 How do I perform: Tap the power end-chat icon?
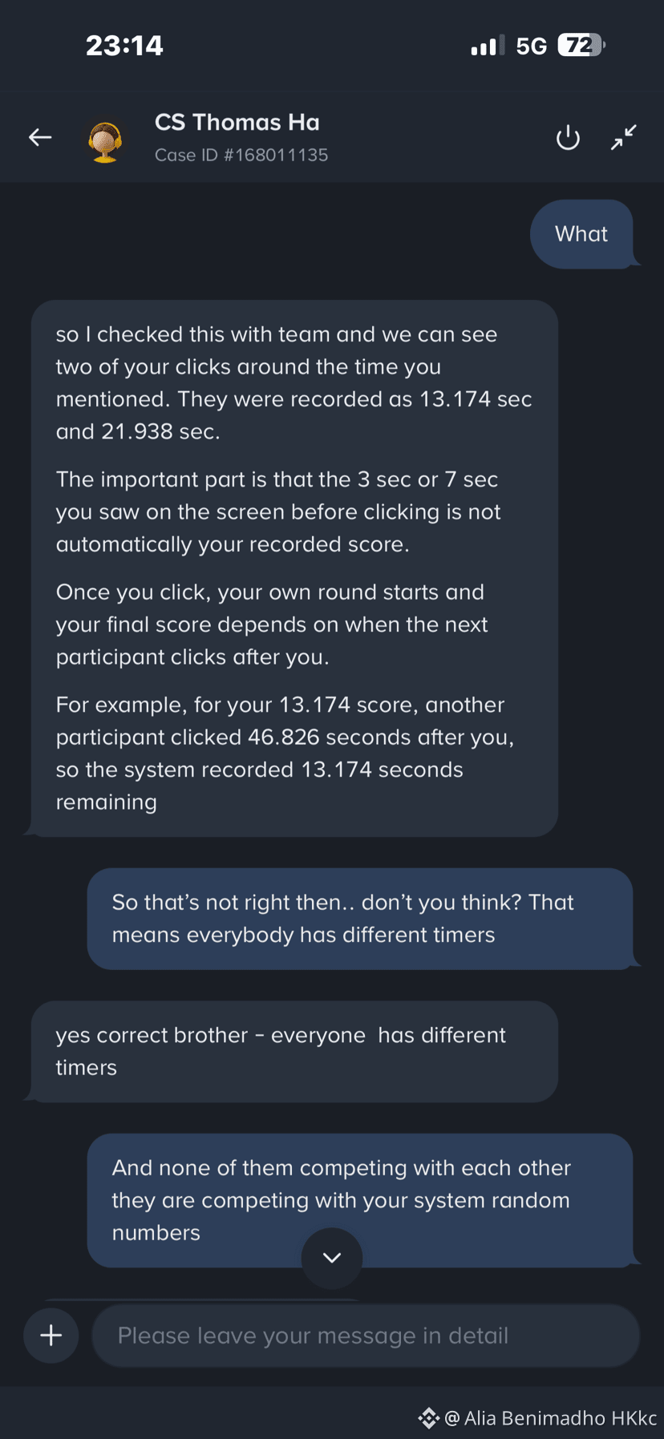point(568,138)
